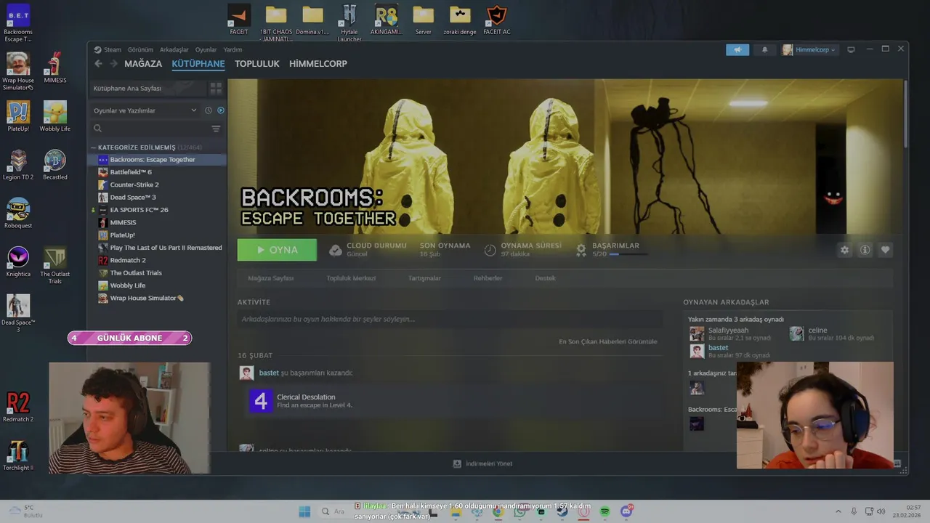930x523 pixels.
Task: Open BAŞARIMLAR achievements progress bar
Action: [628, 254]
